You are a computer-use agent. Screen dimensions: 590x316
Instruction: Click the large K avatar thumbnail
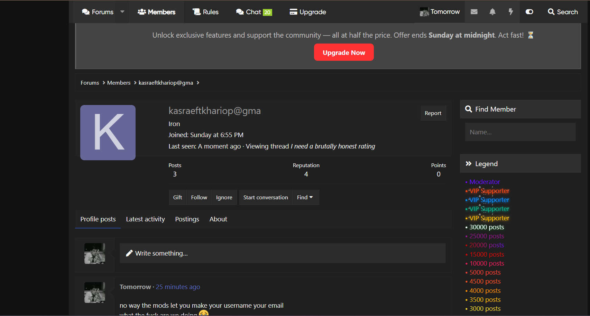[108, 133]
